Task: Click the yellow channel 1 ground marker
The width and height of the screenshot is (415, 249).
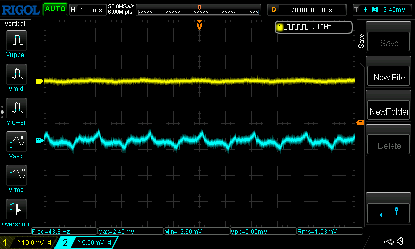Action: (39, 81)
